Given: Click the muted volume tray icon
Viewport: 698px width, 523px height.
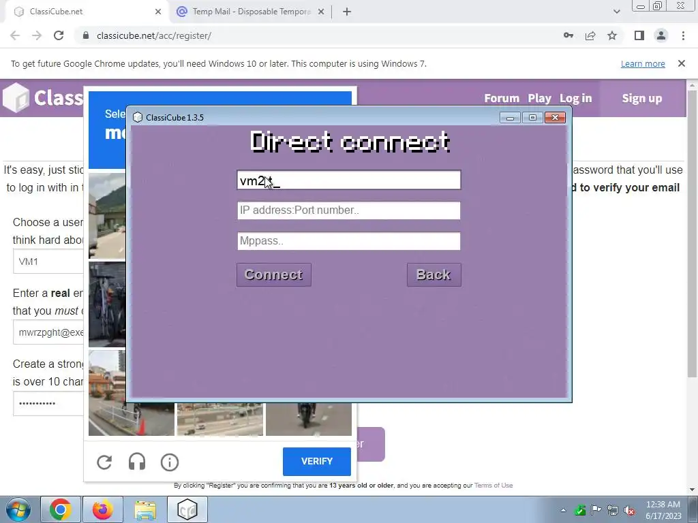Looking at the screenshot, I should point(629,510).
